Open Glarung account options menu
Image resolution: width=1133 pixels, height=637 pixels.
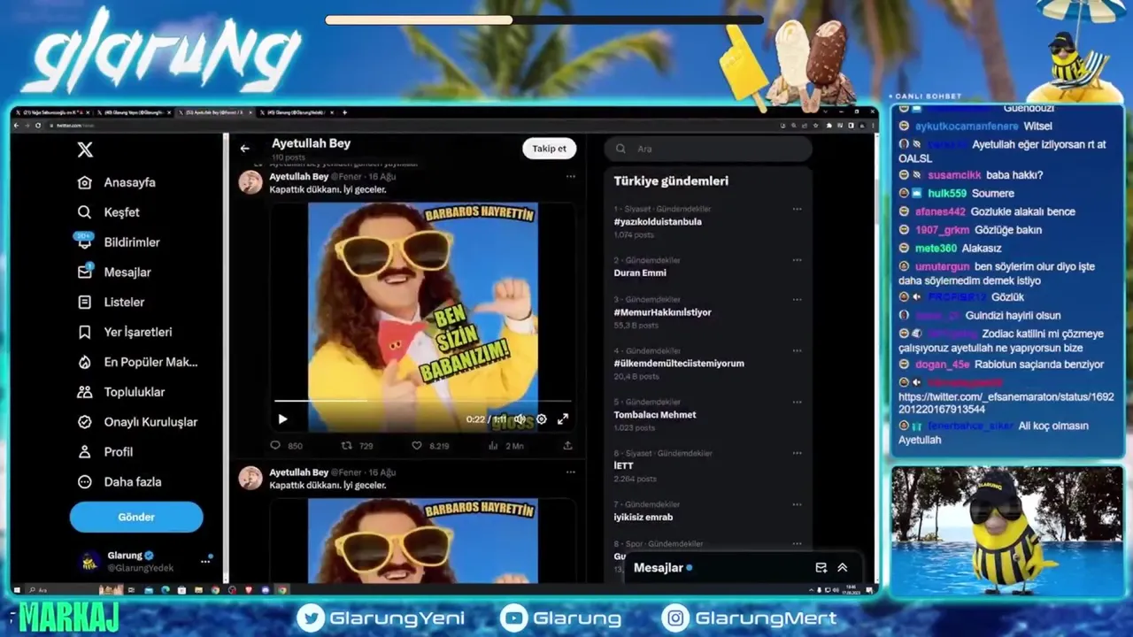point(205,561)
